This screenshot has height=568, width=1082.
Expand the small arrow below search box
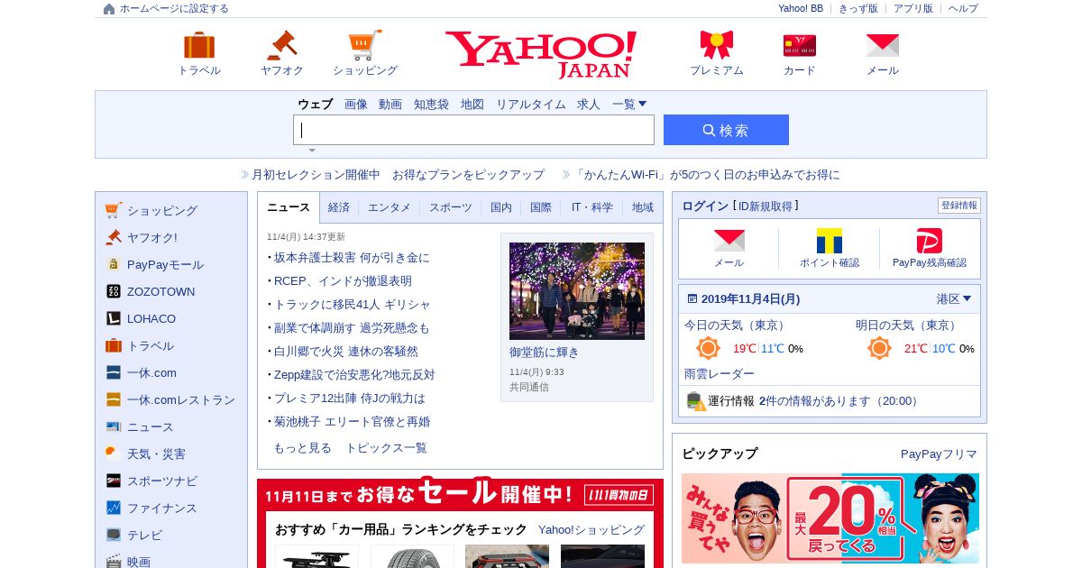(x=312, y=151)
